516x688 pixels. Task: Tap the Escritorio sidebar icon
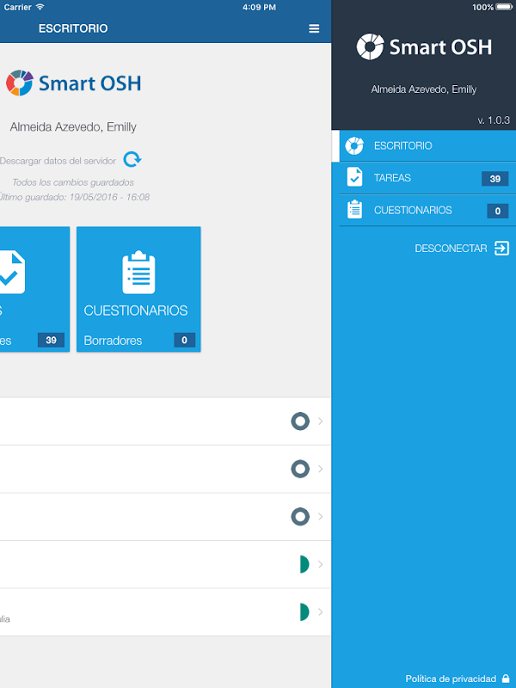(x=354, y=145)
